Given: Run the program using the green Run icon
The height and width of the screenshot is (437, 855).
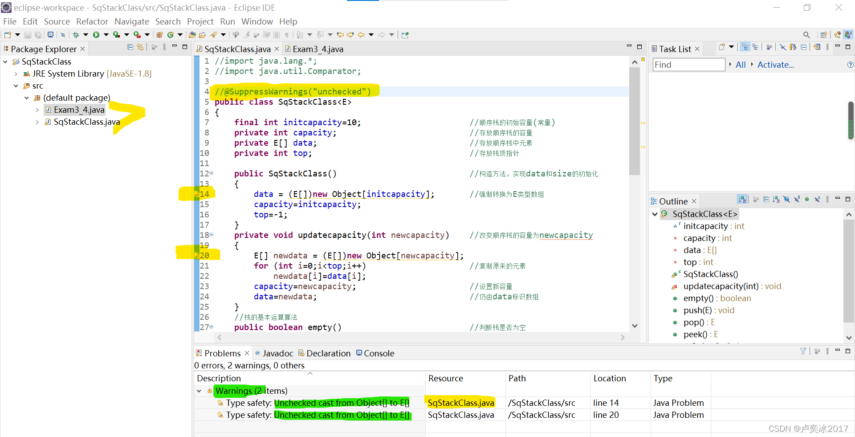Looking at the screenshot, I should click(96, 34).
